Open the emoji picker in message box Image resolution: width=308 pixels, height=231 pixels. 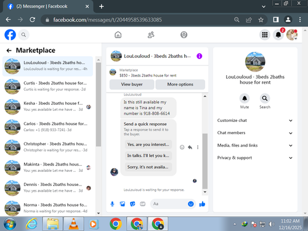[x=191, y=204]
